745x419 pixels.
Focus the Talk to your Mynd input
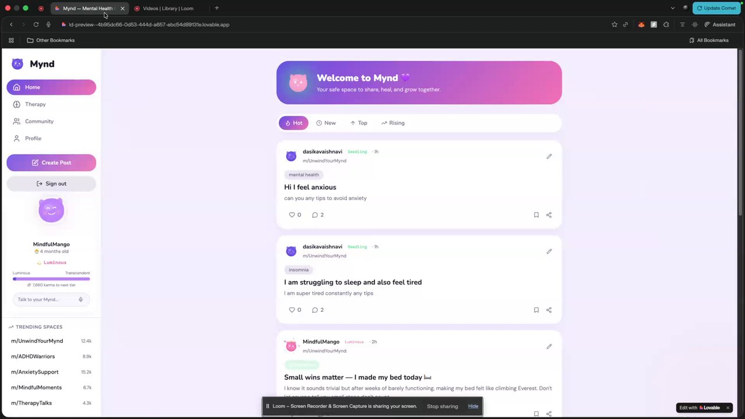pyautogui.click(x=45, y=300)
